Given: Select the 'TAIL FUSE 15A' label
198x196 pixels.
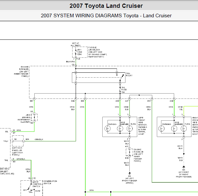Looking at the screenshot, I should [124, 90].
